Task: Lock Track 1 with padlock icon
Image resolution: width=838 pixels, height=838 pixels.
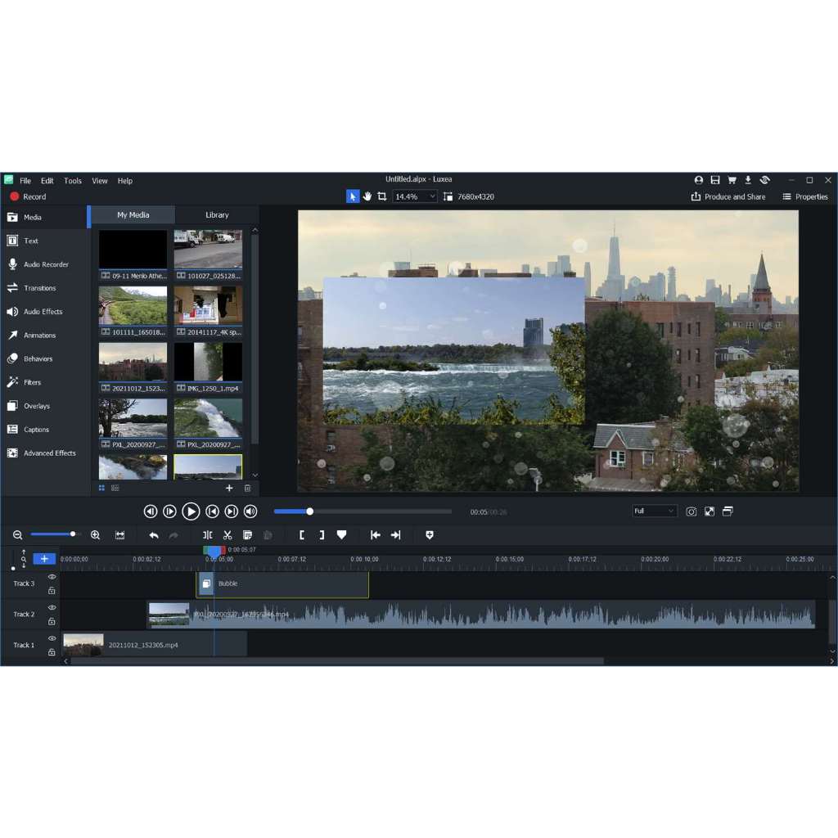Action: 52,652
